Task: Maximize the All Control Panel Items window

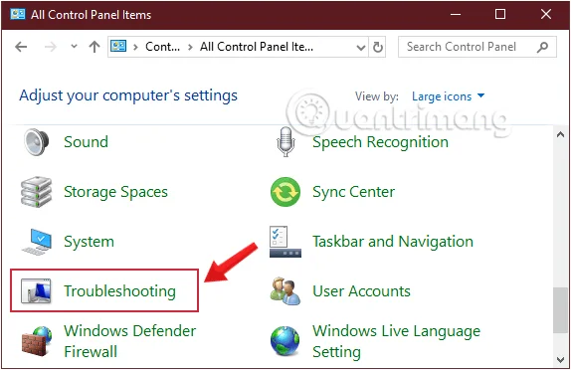Action: coord(500,15)
